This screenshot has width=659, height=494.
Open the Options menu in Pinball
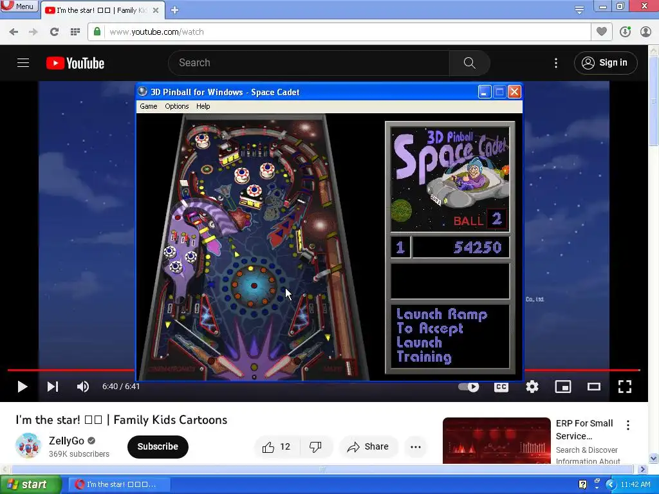click(x=177, y=106)
